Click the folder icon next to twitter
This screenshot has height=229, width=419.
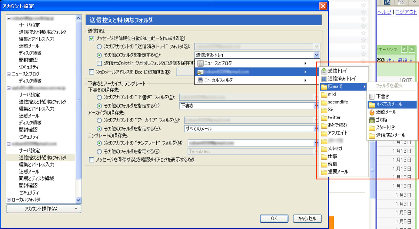pos(324,118)
